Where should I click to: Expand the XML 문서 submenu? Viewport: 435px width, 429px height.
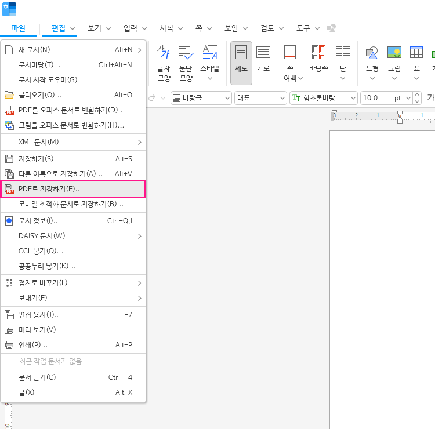coord(73,142)
